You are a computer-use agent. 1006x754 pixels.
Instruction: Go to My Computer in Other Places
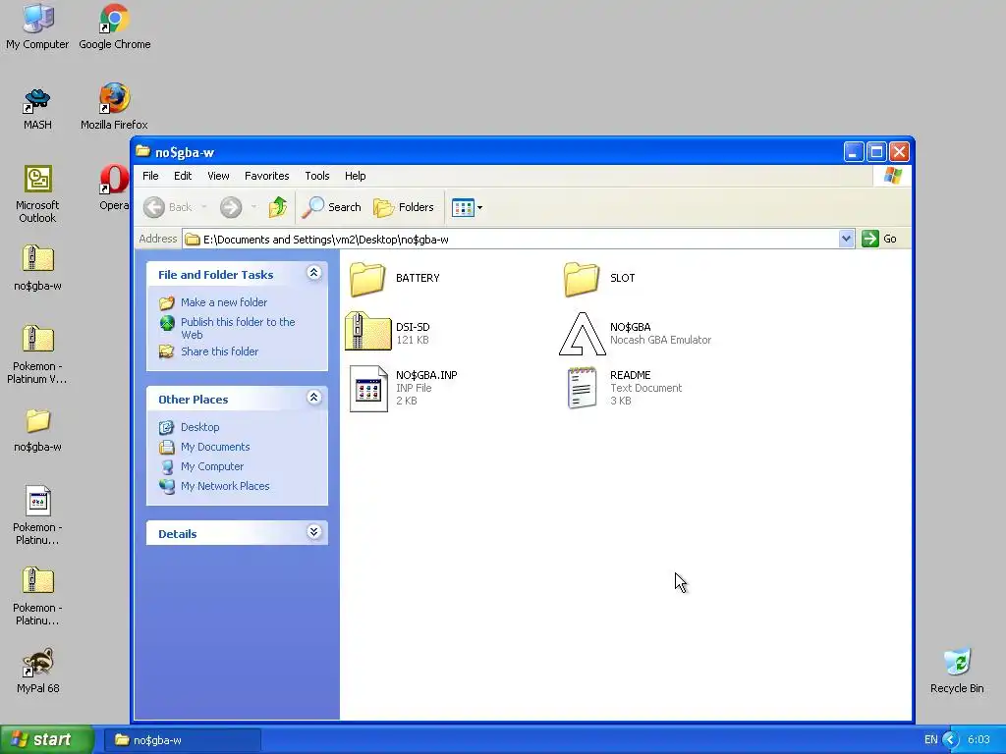[212, 466]
